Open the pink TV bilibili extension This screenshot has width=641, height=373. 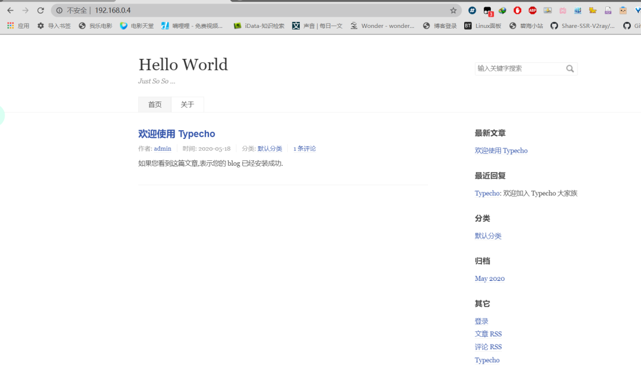(563, 11)
